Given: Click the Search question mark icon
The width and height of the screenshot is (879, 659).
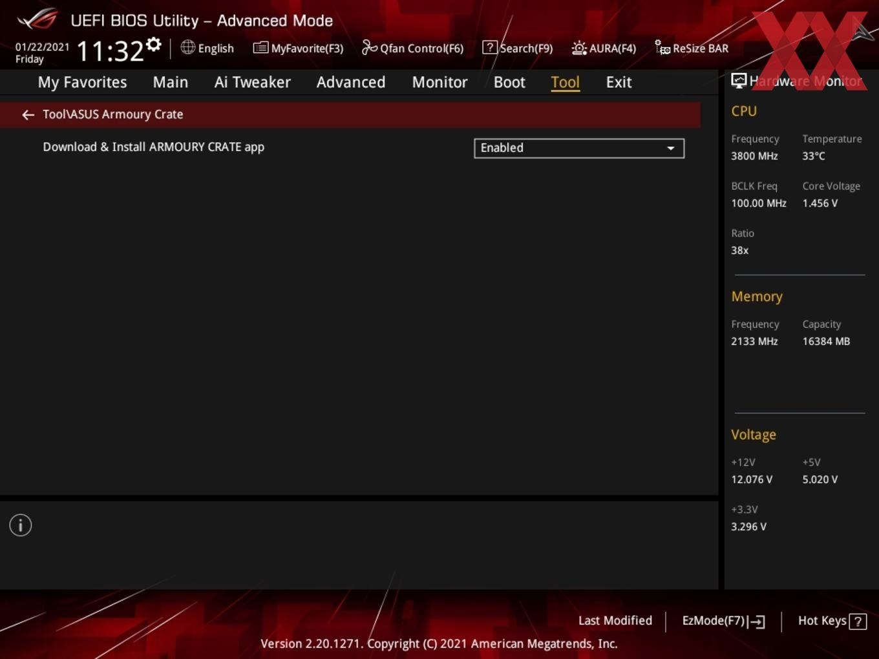Looking at the screenshot, I should click(490, 48).
